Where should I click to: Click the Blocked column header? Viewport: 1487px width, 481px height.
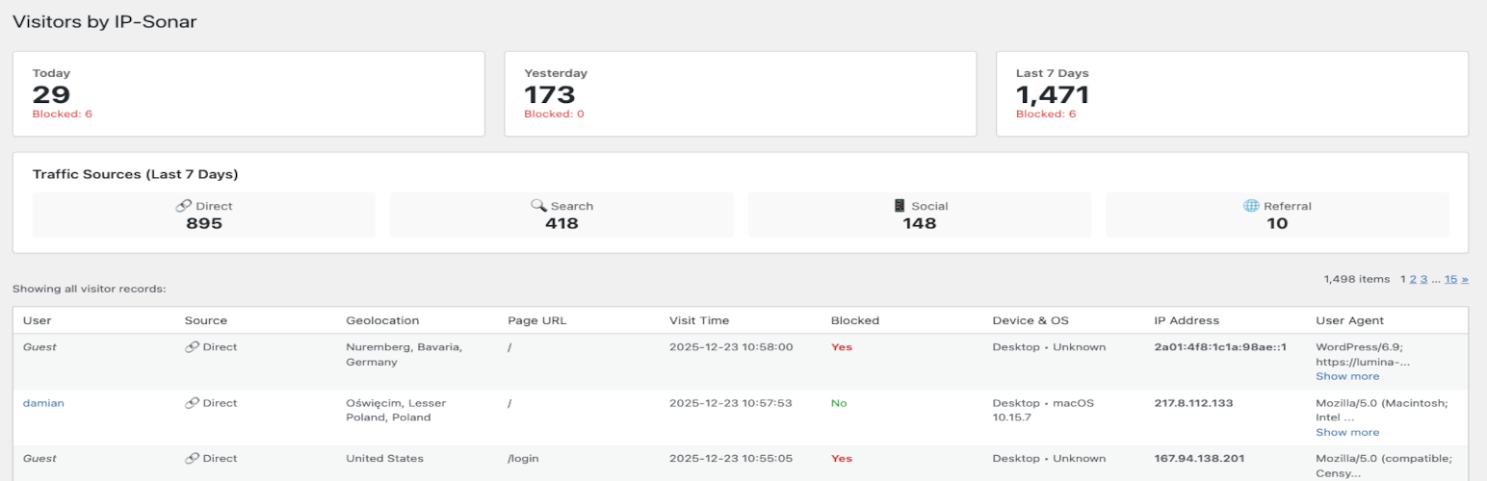coord(855,320)
